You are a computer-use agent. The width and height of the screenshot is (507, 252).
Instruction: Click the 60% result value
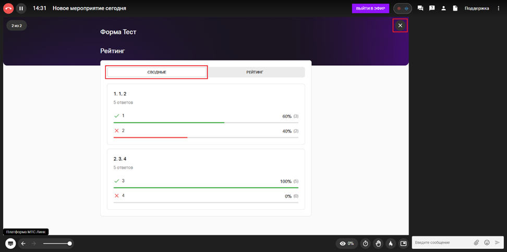click(x=287, y=116)
